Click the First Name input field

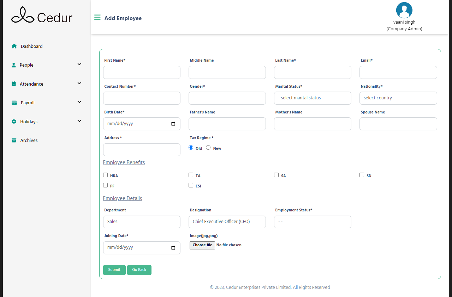pos(142,72)
